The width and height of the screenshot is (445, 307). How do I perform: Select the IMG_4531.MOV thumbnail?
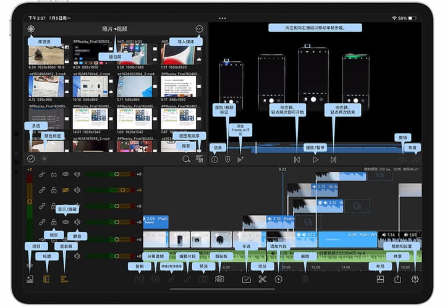tap(132, 54)
